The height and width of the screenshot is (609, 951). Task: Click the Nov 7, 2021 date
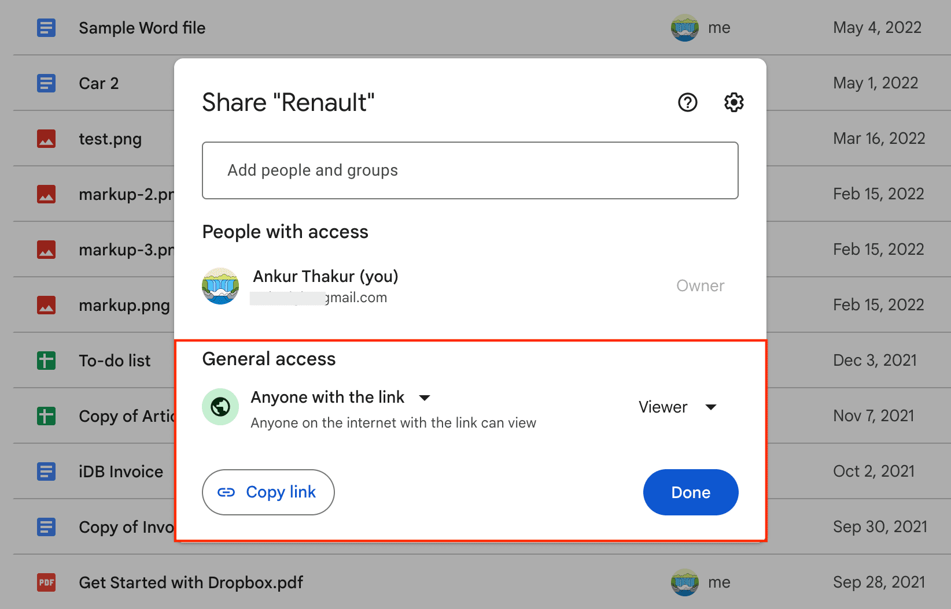click(x=874, y=416)
